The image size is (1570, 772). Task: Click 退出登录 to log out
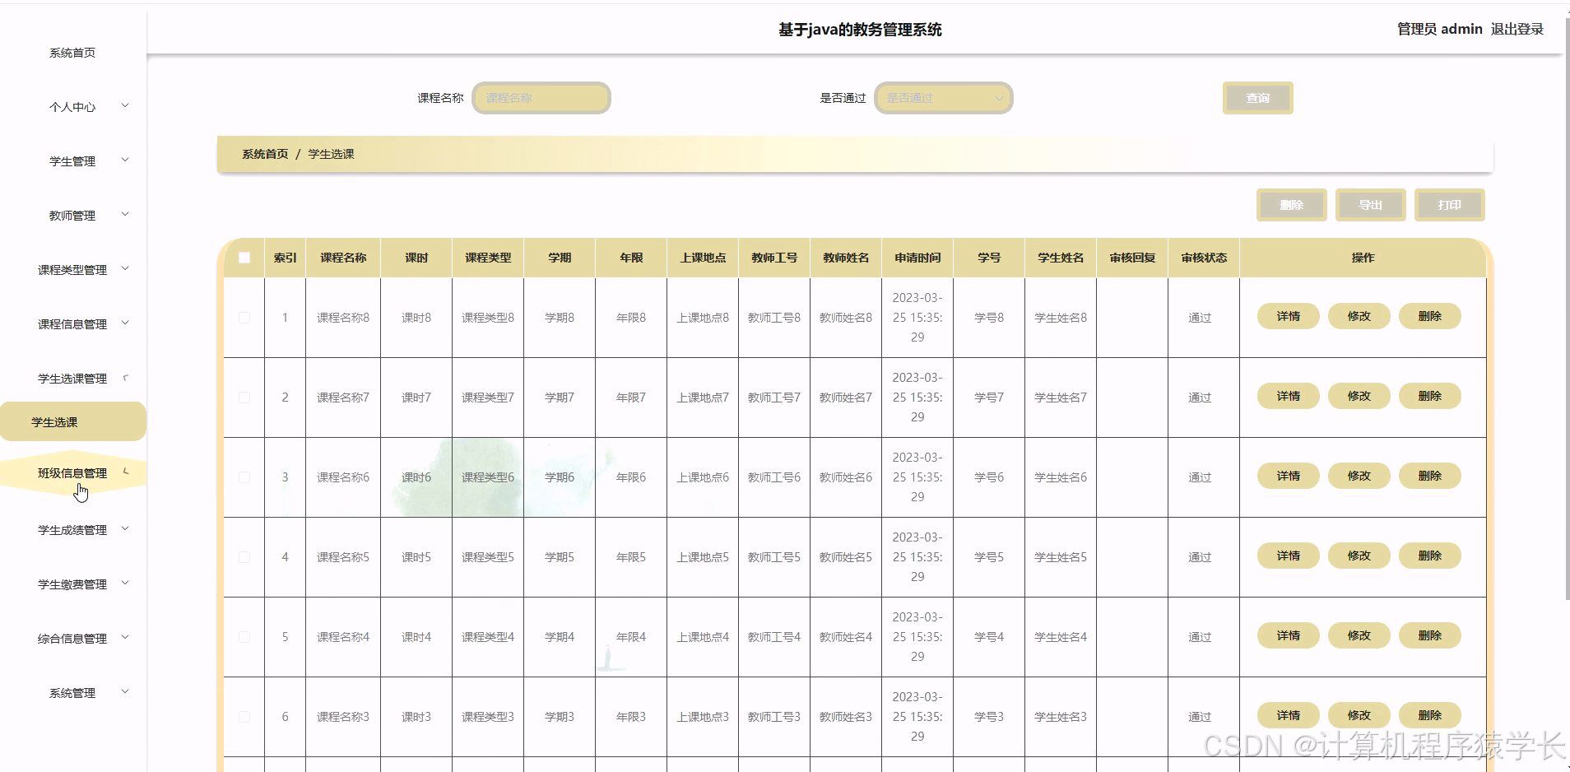click(x=1518, y=29)
